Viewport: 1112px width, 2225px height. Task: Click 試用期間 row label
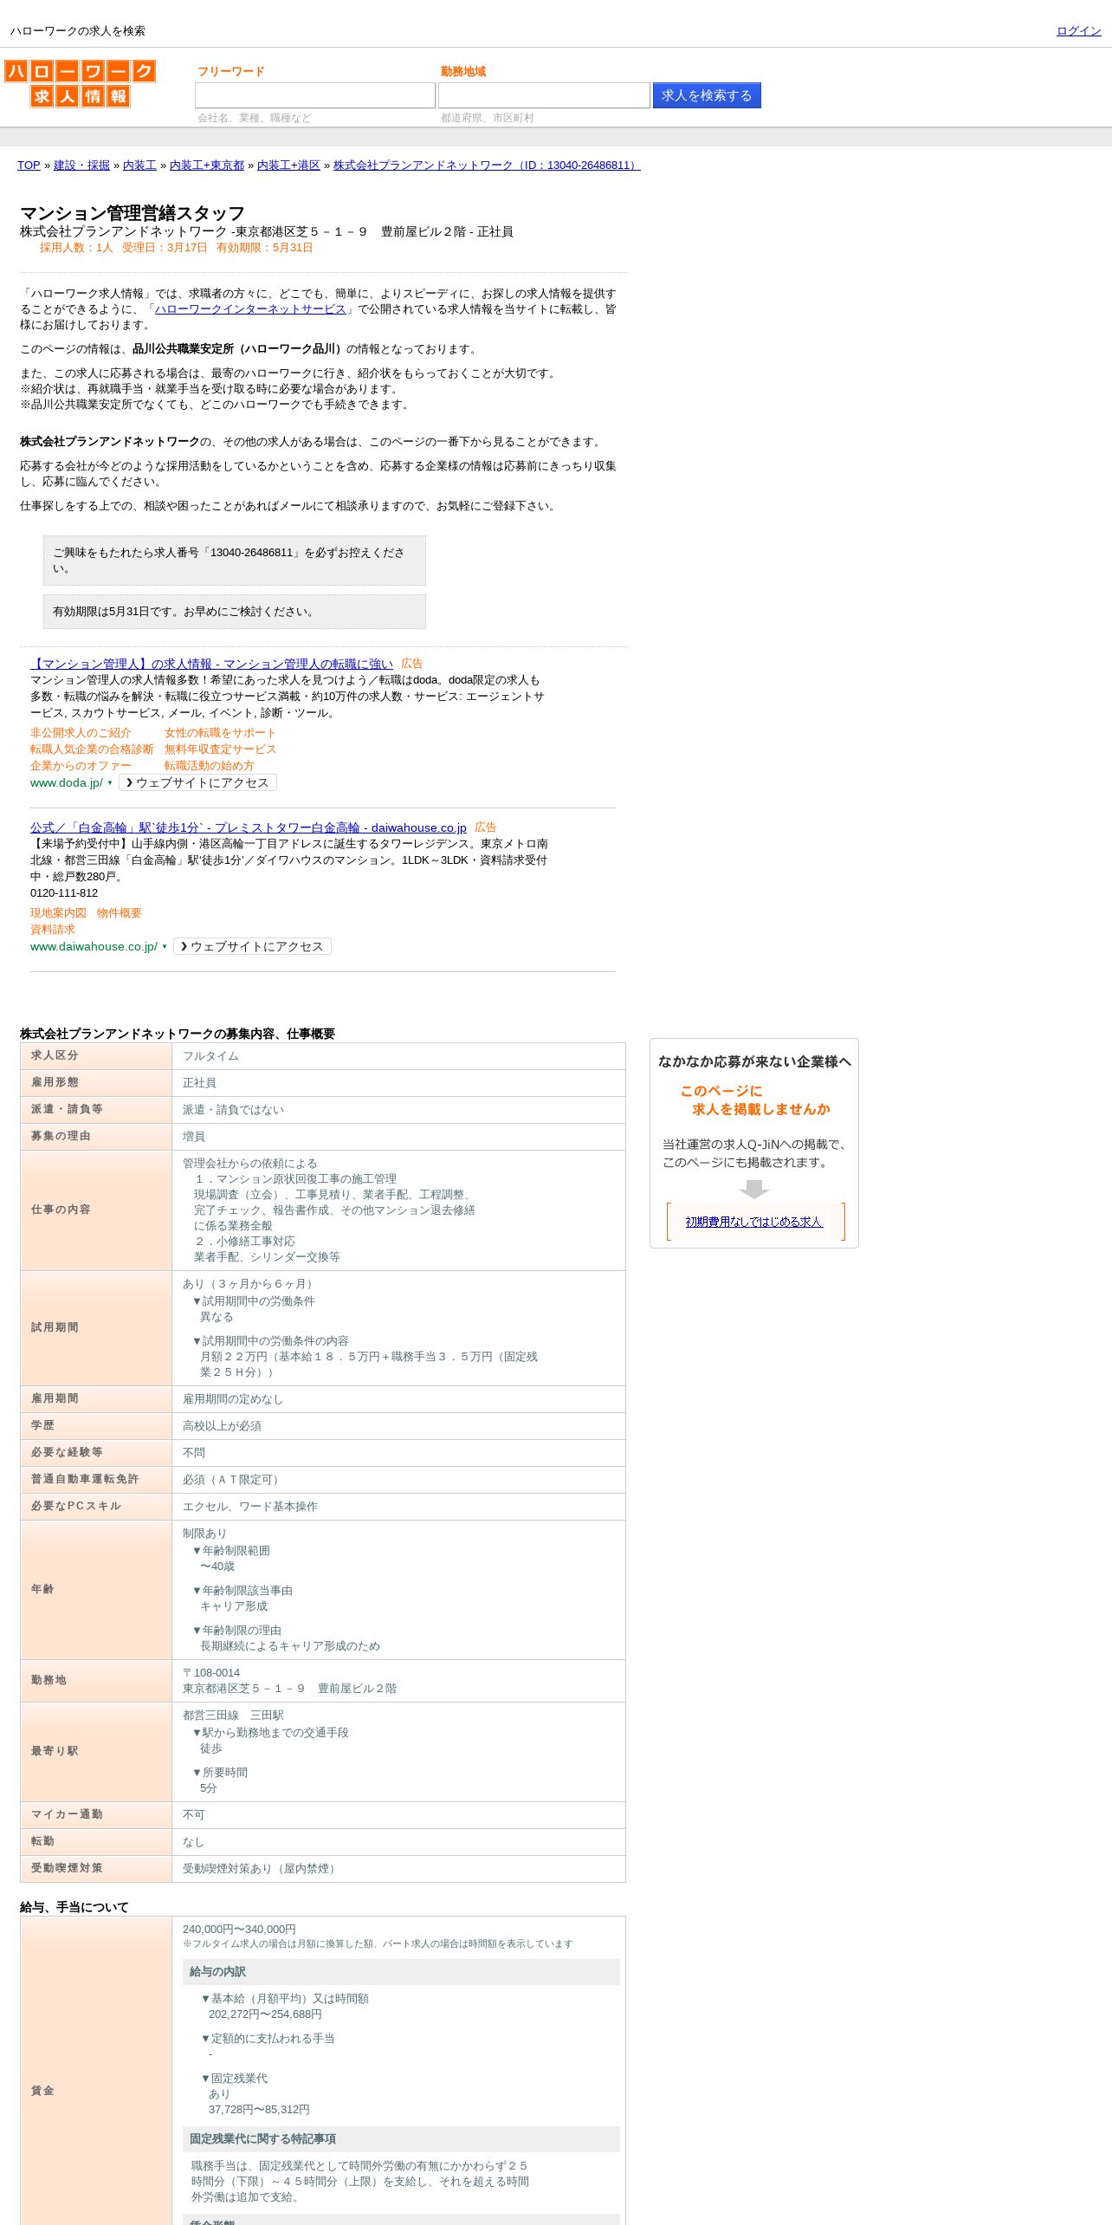pos(55,1327)
